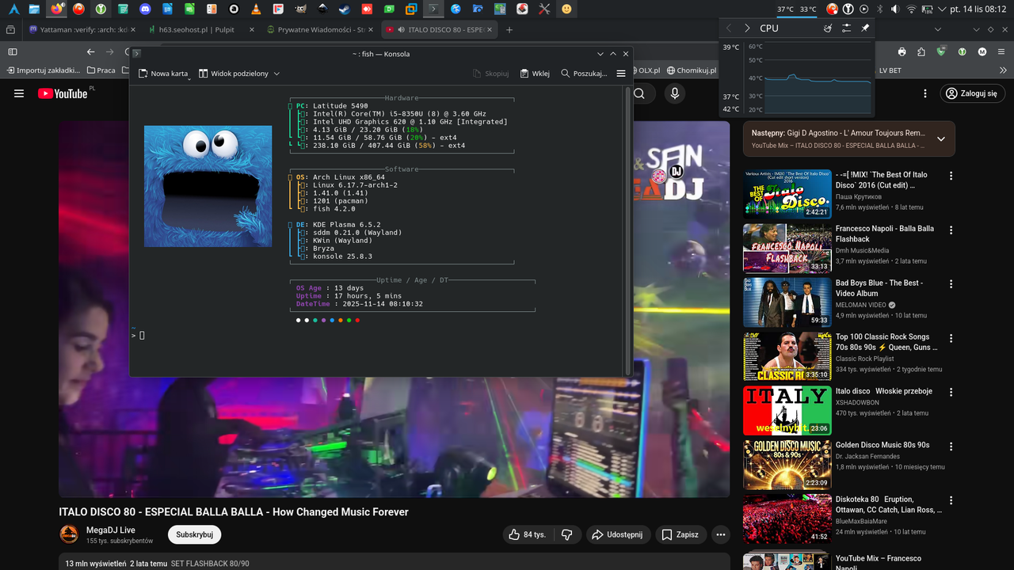Click Firefox print icon

coord(902,51)
